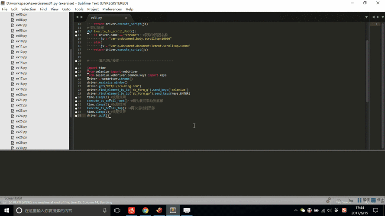Select ex28.py in the file list

(x=21, y=137)
